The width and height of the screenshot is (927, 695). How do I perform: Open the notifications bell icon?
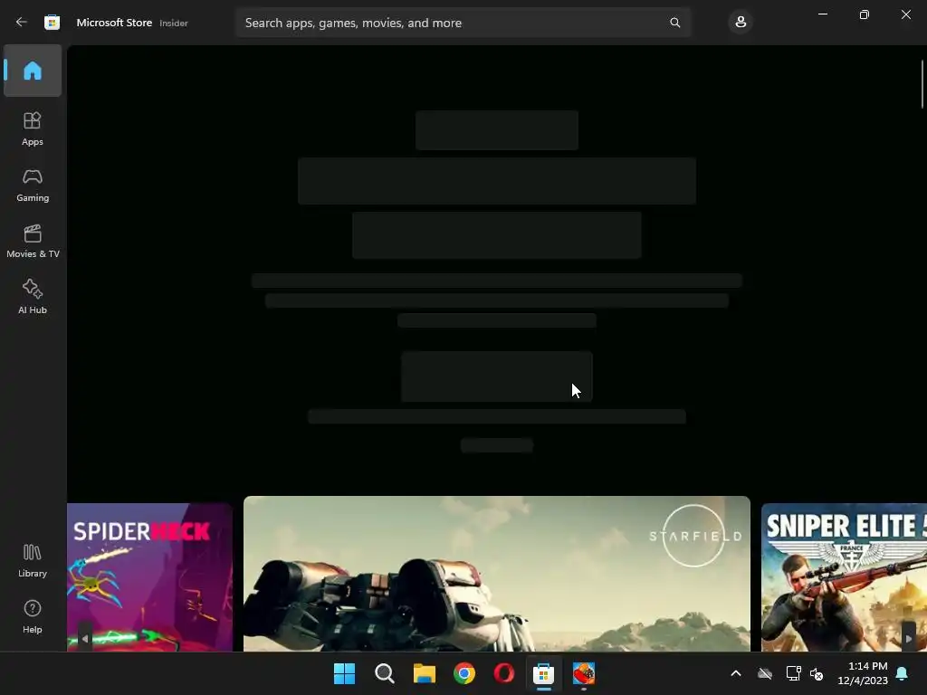click(902, 673)
